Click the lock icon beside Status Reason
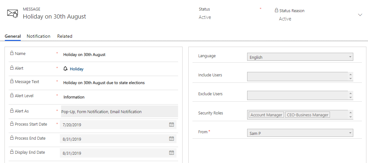368x163 pixels. [x=277, y=11]
